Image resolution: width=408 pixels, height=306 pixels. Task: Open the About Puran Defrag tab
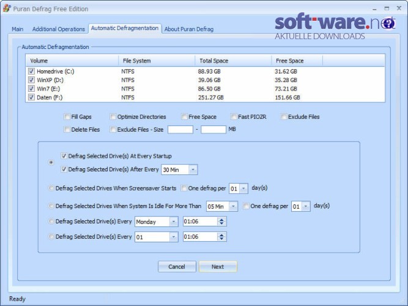tap(189, 29)
